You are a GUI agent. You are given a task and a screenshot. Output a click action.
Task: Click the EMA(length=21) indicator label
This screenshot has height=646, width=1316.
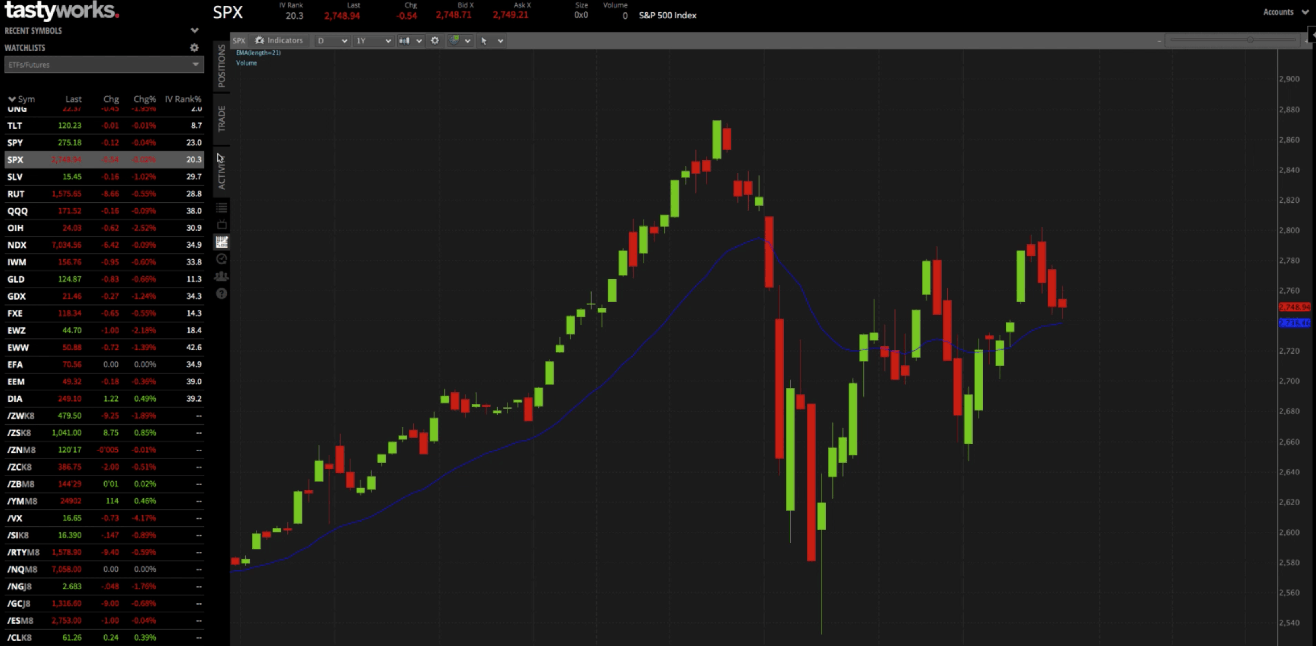tap(258, 53)
